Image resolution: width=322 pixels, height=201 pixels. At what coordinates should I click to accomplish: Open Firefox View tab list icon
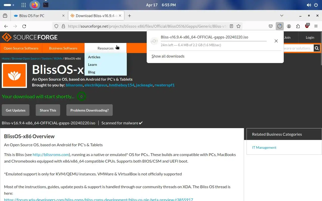coord(5,16)
